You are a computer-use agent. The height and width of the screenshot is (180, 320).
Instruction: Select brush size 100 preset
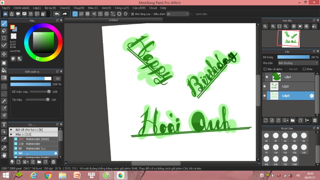[x=276, y=148]
